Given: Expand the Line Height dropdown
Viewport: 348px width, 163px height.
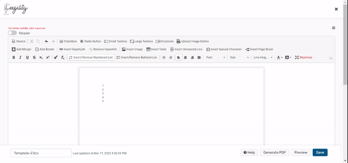Looking at the screenshot, I should (263, 57).
